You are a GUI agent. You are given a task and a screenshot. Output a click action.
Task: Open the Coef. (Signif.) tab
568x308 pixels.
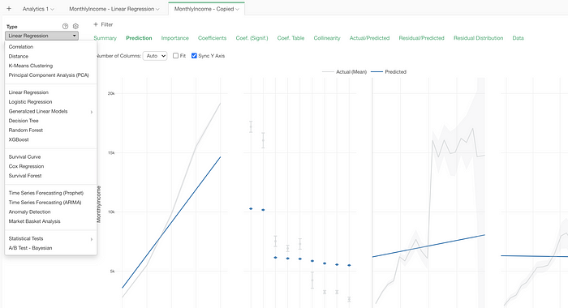tap(252, 38)
